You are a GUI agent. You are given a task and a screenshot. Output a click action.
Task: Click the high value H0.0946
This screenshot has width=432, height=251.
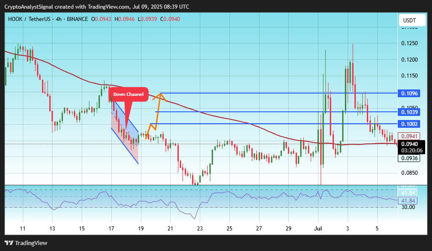coord(125,19)
